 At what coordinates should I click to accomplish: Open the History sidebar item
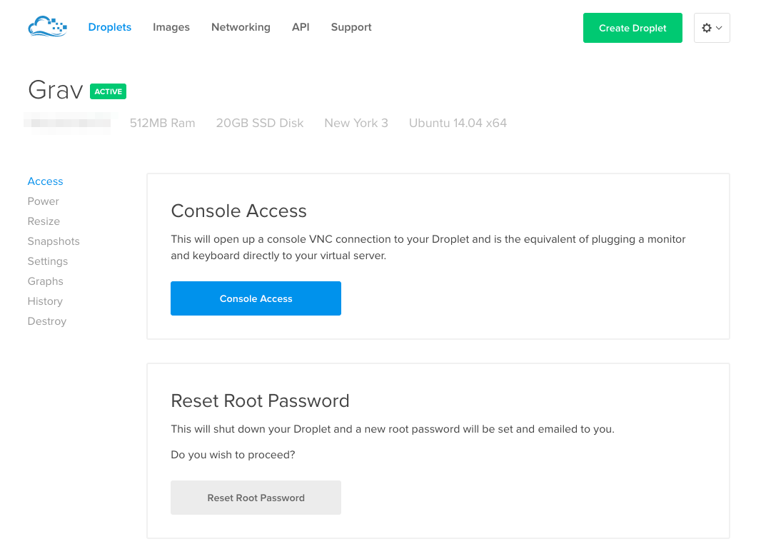click(x=45, y=301)
